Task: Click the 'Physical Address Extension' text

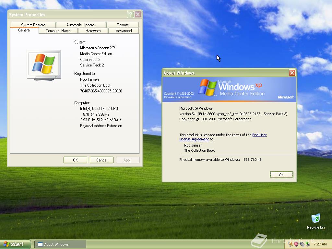Action: [101, 126]
